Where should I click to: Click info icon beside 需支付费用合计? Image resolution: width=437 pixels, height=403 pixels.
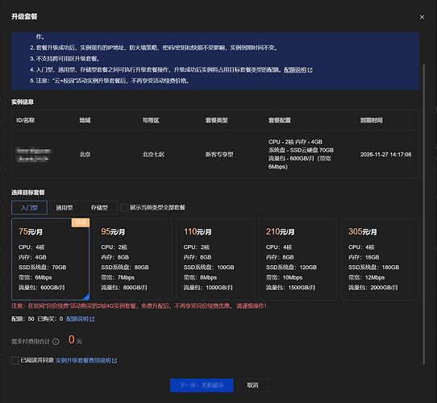(x=56, y=342)
